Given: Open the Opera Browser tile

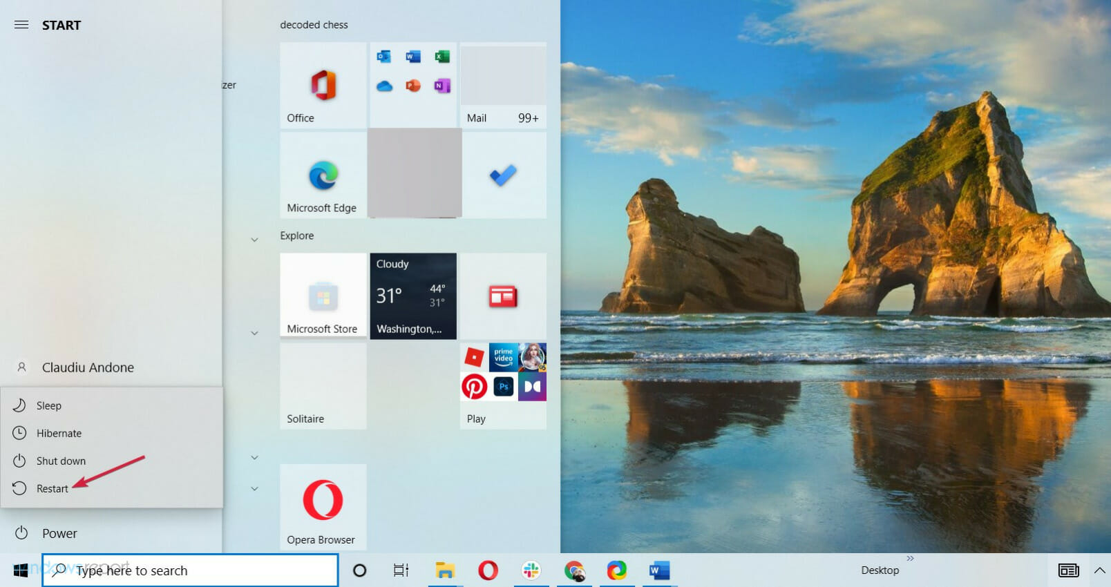Looking at the screenshot, I should coord(323,507).
